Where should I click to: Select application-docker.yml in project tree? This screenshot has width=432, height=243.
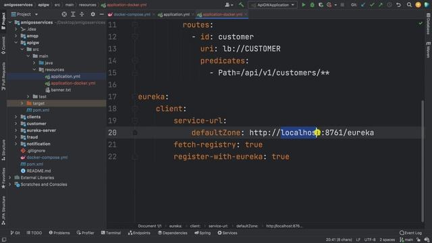coord(73,83)
